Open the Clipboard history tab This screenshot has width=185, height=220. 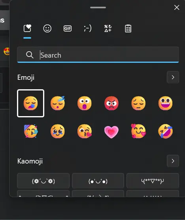click(x=128, y=28)
